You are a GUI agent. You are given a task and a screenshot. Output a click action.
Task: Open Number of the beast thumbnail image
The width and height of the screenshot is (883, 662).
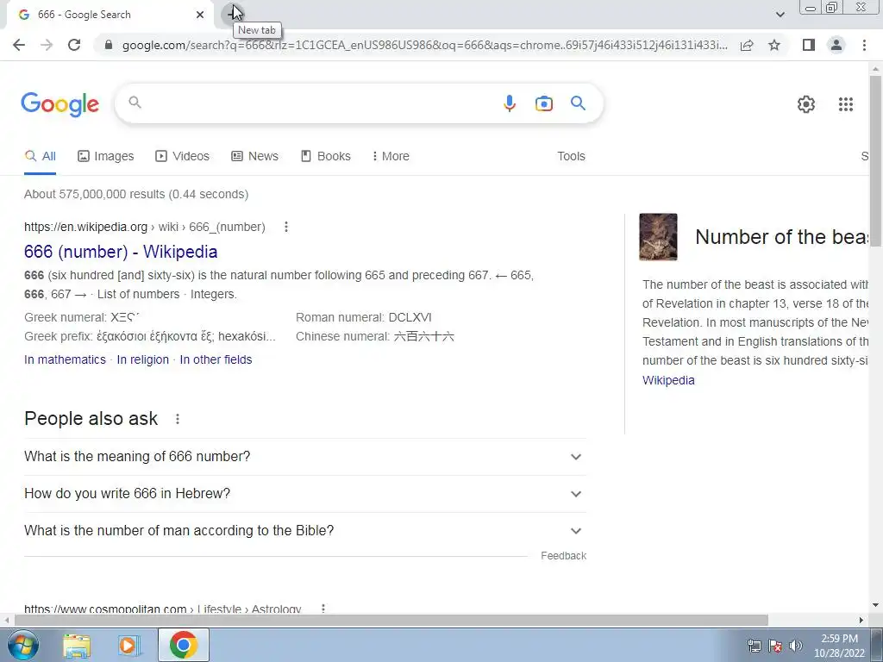pyautogui.click(x=658, y=237)
